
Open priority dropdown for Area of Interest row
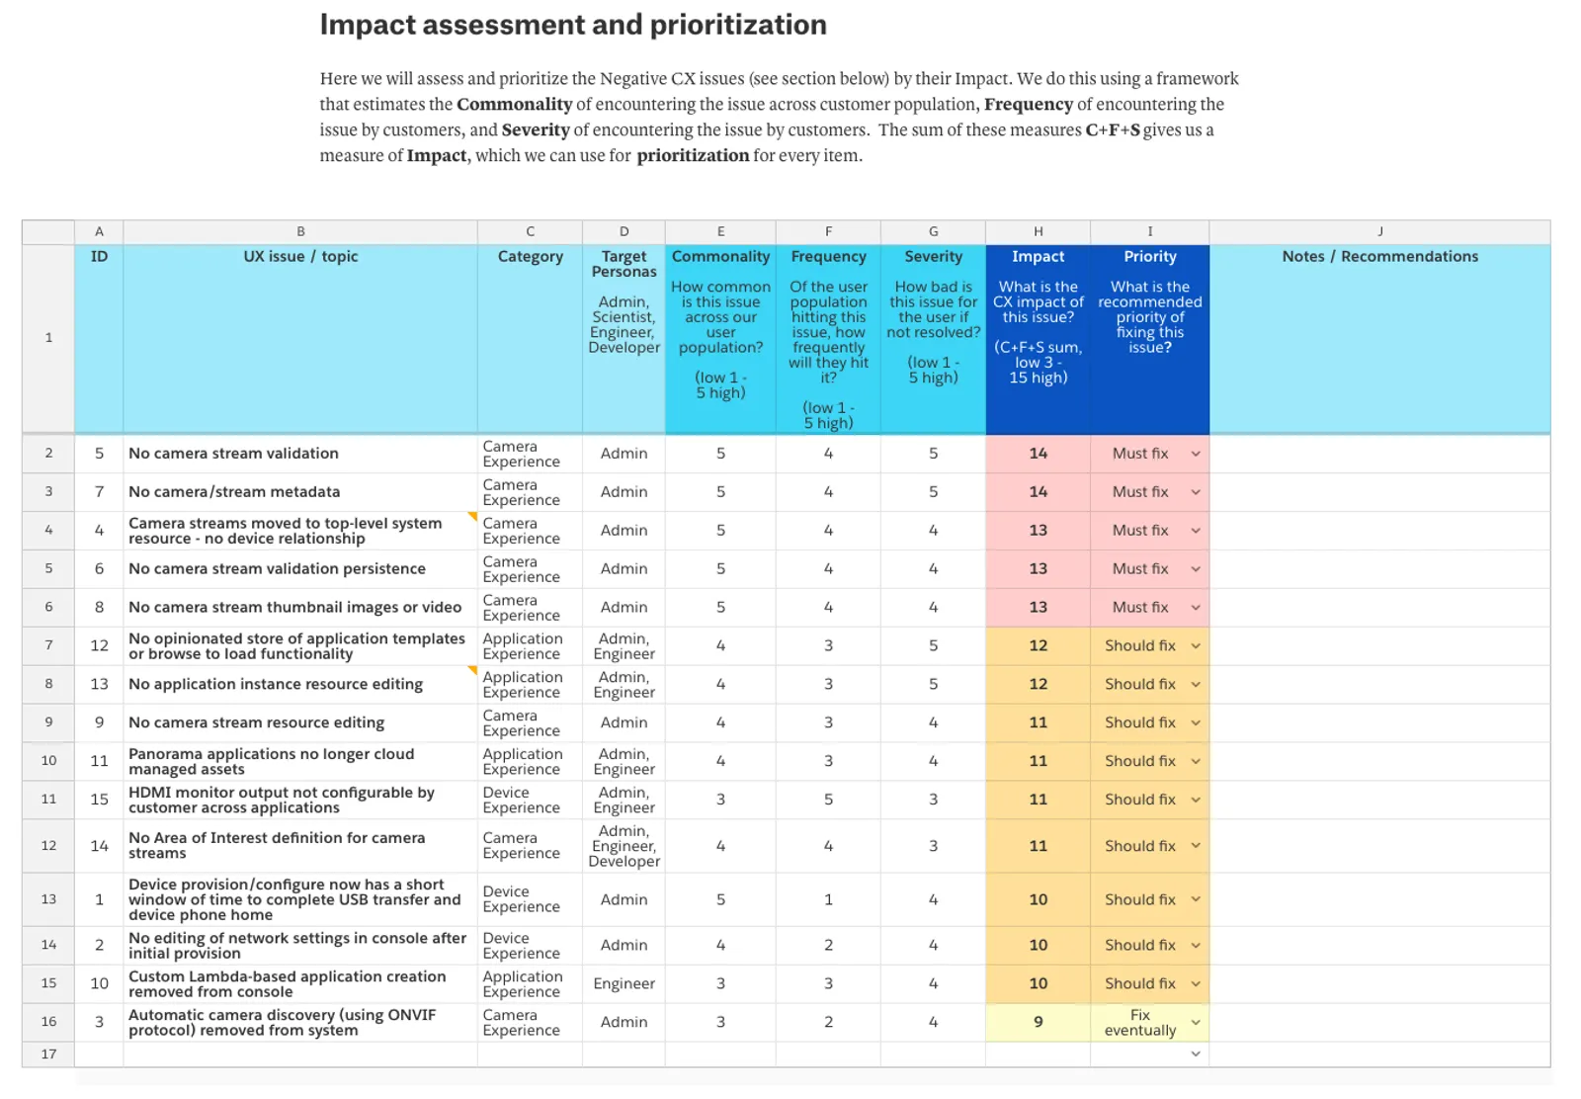[1196, 846]
